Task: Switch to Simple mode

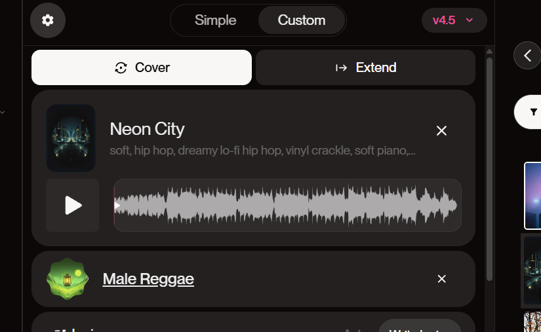Action: tap(215, 20)
